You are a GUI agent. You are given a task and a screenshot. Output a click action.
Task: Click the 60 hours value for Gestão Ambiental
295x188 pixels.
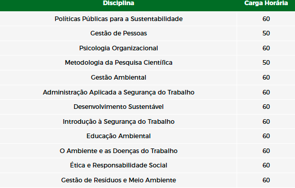click(266, 78)
